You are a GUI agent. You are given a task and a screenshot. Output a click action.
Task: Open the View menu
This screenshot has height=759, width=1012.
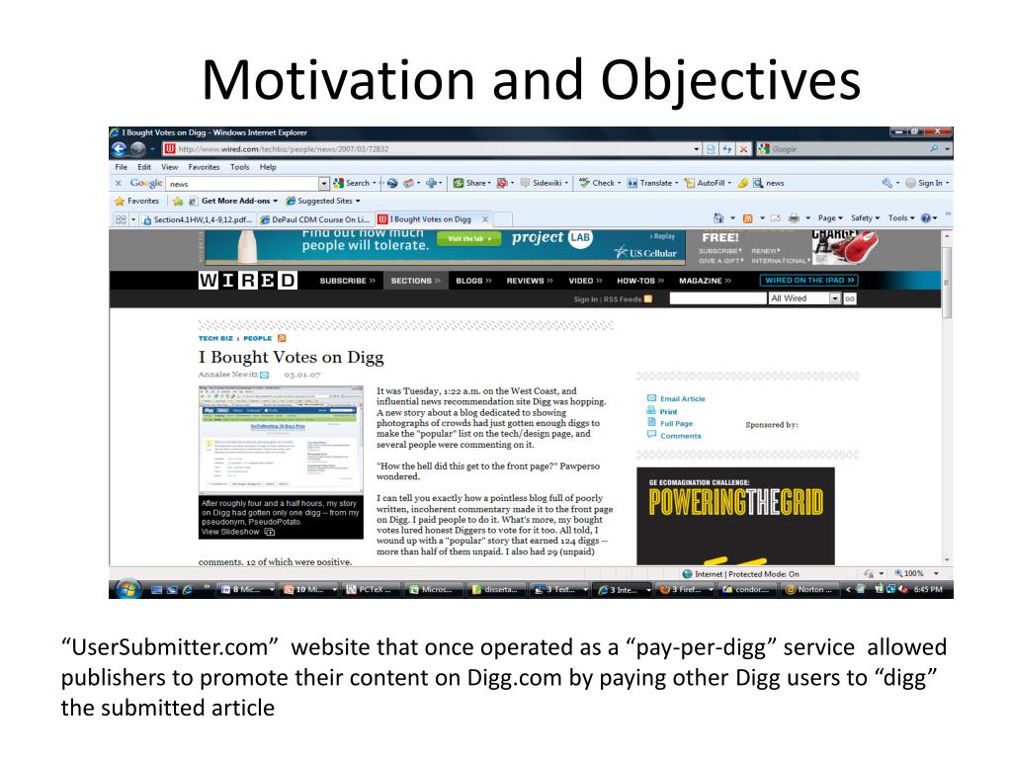point(170,167)
